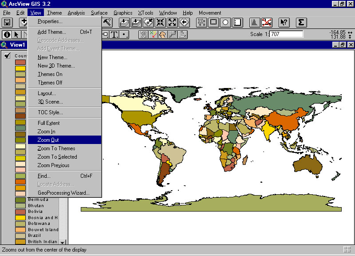Choose the Pointer arrow tool

tap(17, 34)
